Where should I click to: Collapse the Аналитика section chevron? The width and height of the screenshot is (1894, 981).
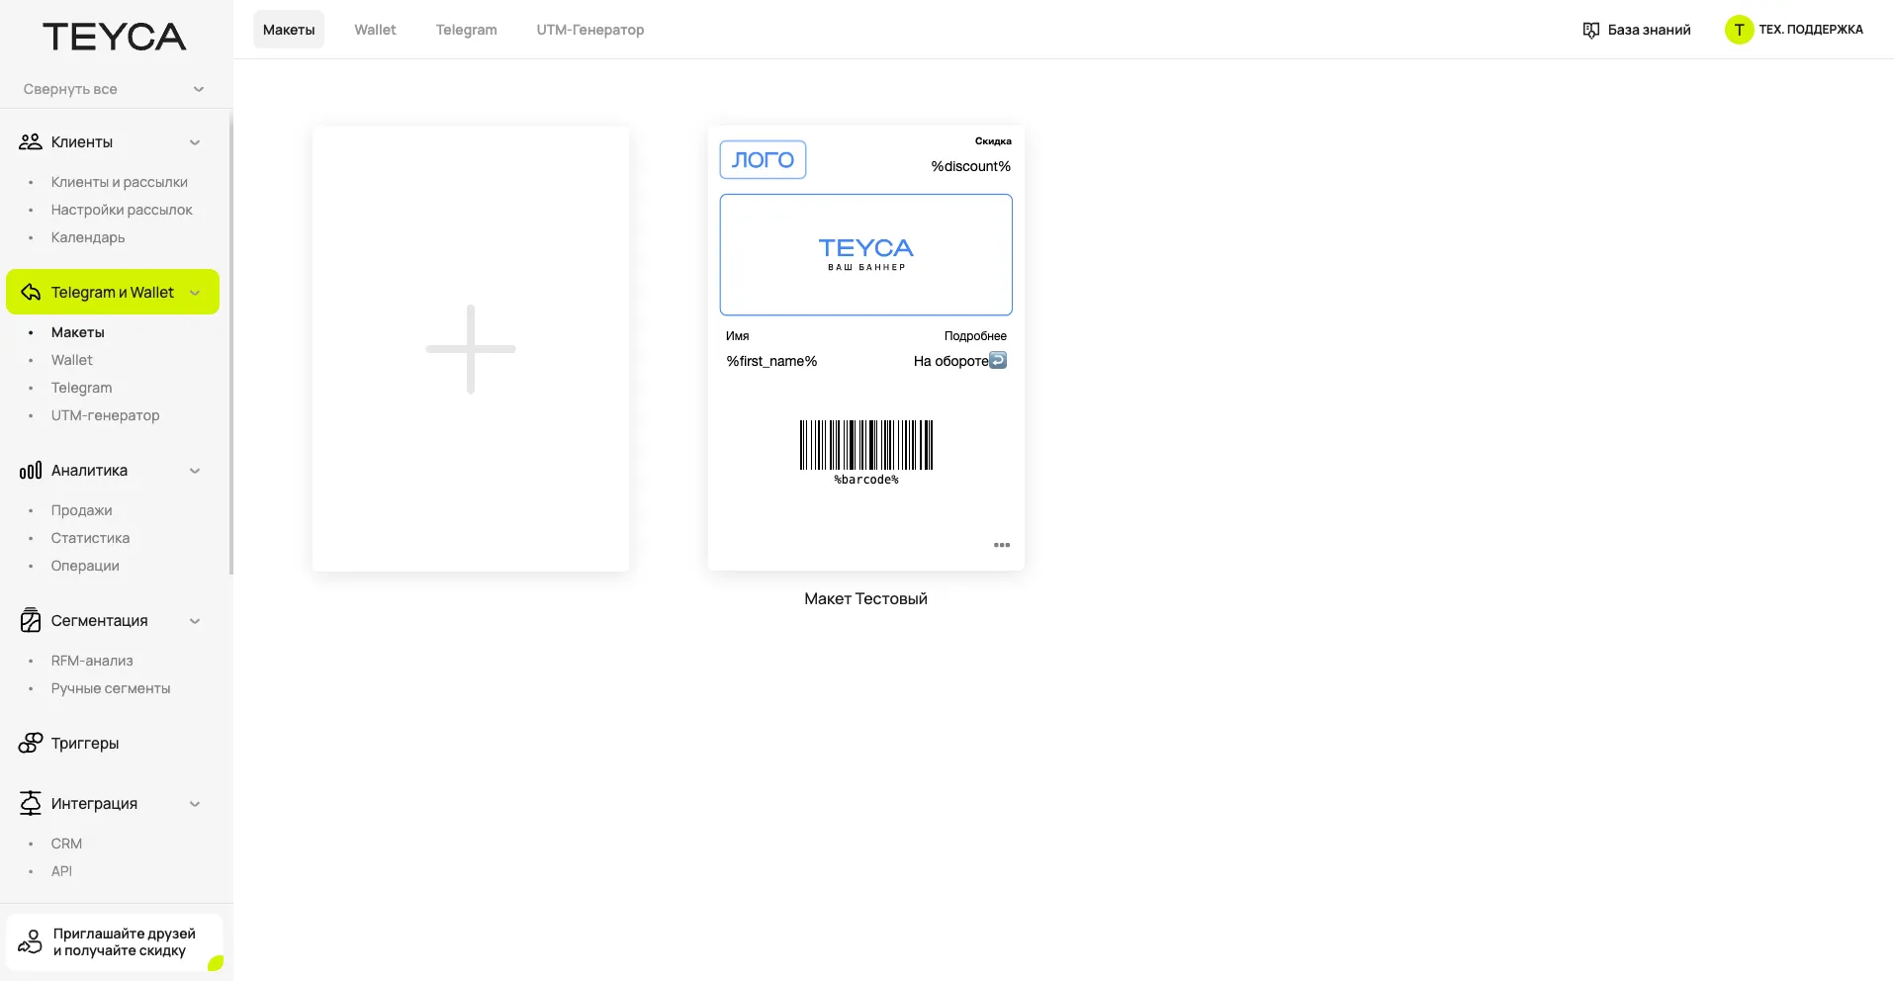pyautogui.click(x=195, y=471)
